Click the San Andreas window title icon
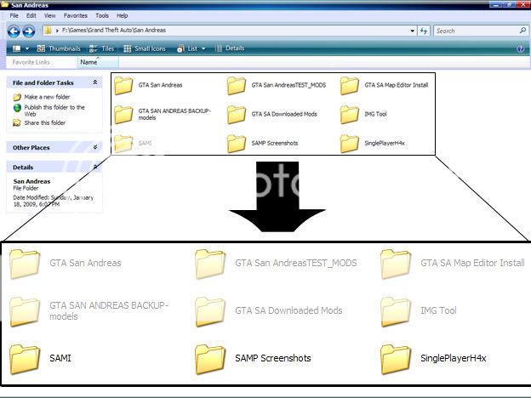The image size is (531, 398). click(5, 4)
